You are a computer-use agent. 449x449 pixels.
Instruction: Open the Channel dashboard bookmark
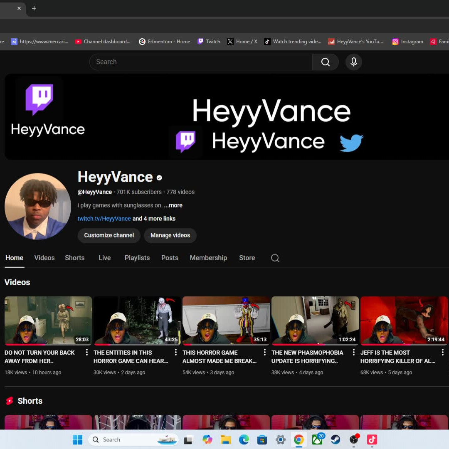[x=103, y=42]
